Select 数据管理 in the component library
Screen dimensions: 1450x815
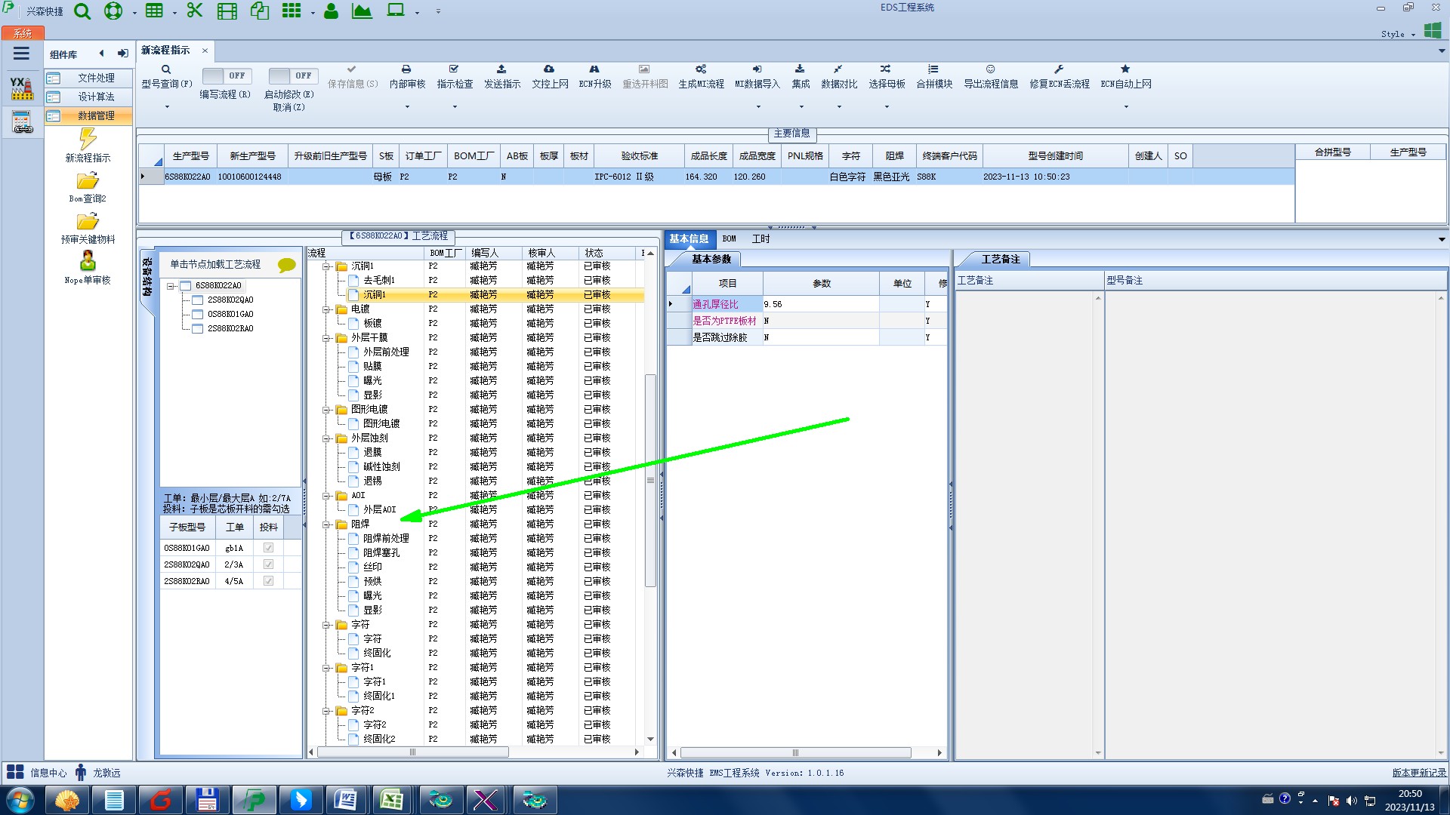click(96, 115)
